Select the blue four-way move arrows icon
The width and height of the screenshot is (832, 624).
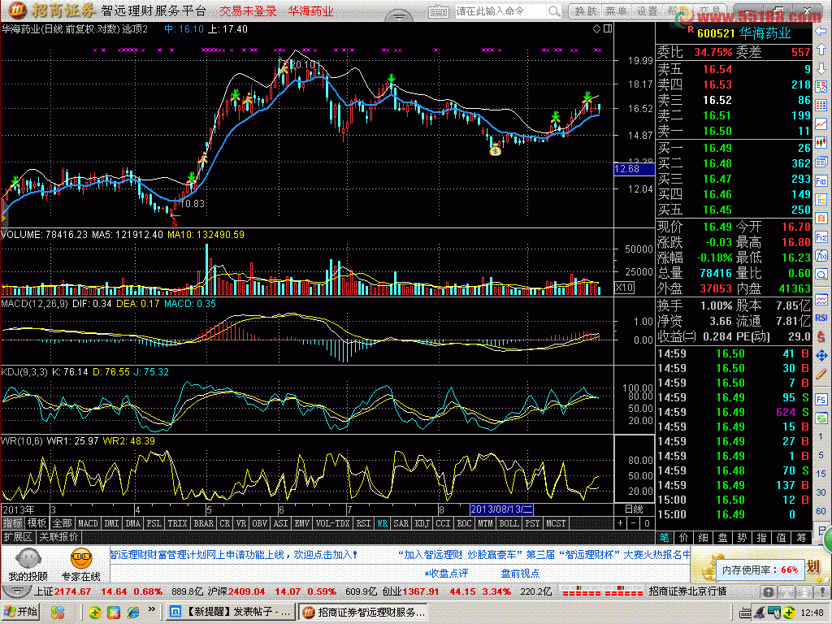coord(821,355)
